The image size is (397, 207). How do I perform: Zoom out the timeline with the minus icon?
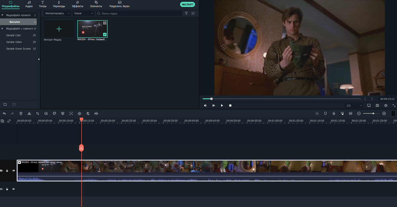click(x=359, y=113)
